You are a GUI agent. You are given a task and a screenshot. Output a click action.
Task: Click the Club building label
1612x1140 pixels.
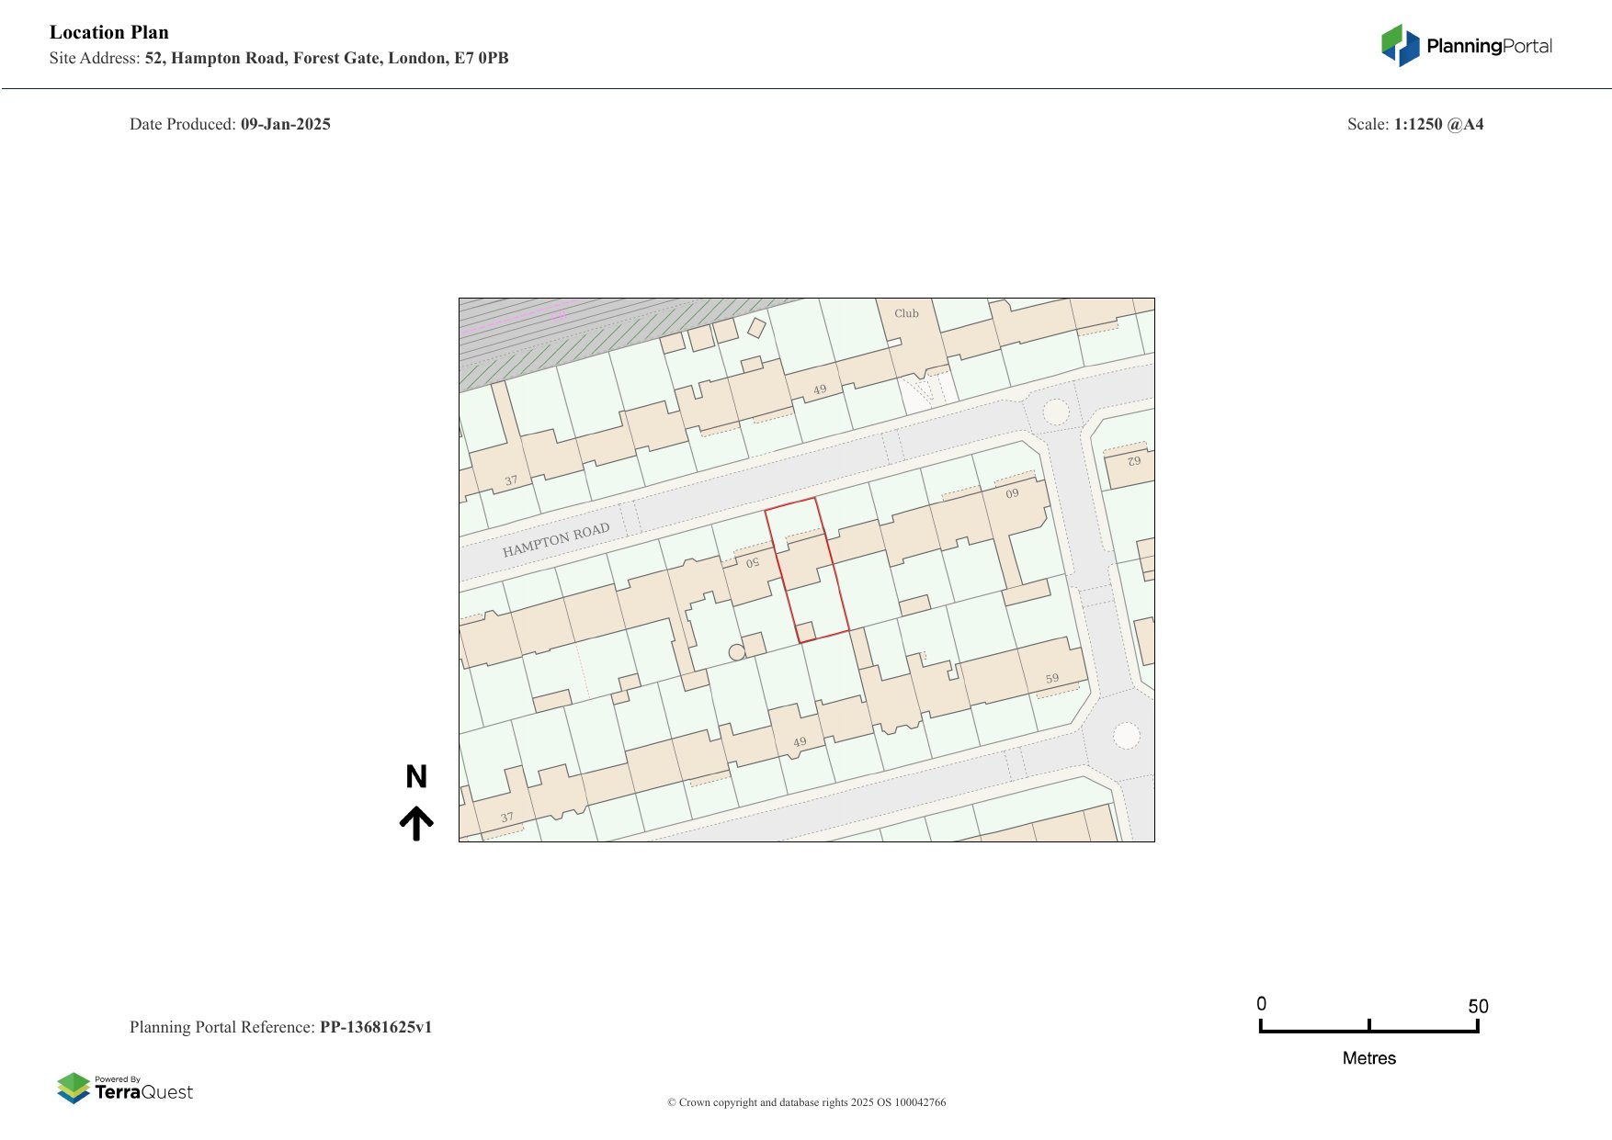click(x=906, y=313)
